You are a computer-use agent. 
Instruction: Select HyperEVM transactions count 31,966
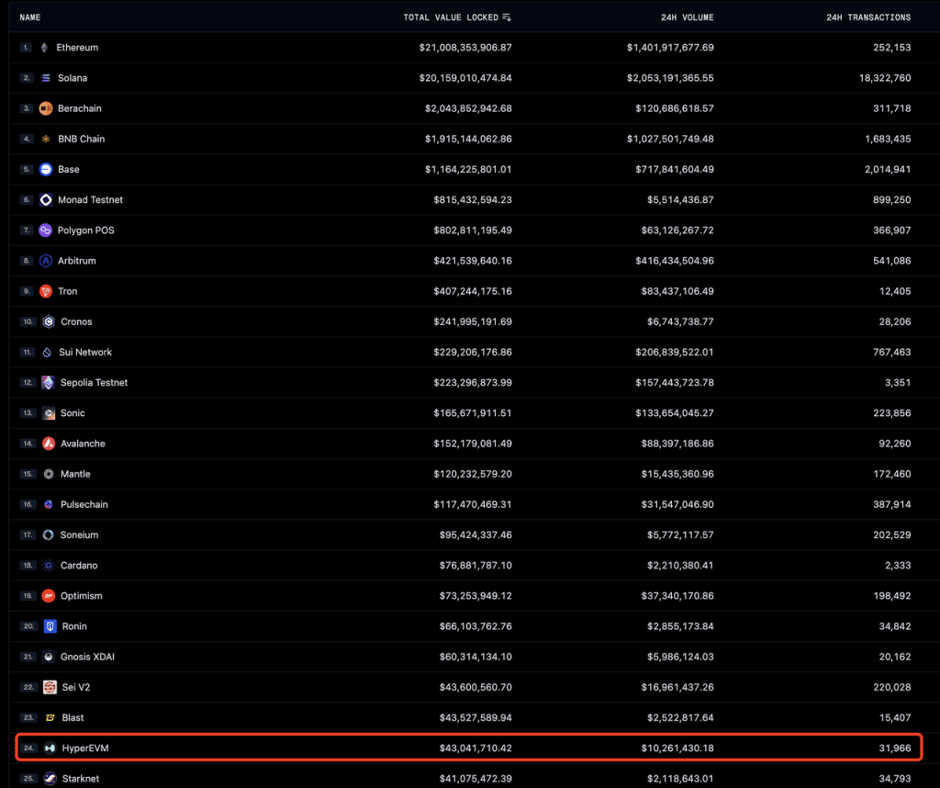[895, 749]
